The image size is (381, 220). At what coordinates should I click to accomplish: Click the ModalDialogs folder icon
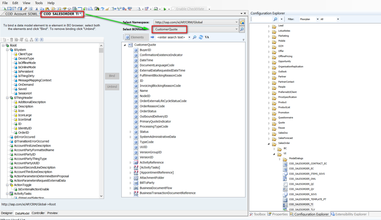click(285, 159)
